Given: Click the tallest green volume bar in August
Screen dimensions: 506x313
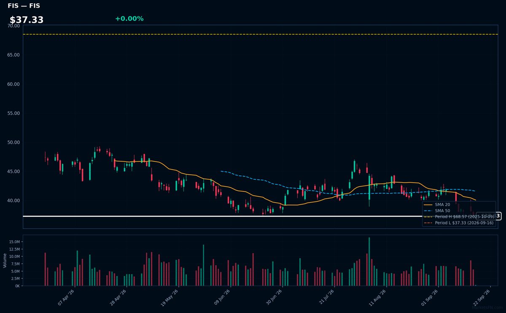Looking at the screenshot, I should [369, 262].
